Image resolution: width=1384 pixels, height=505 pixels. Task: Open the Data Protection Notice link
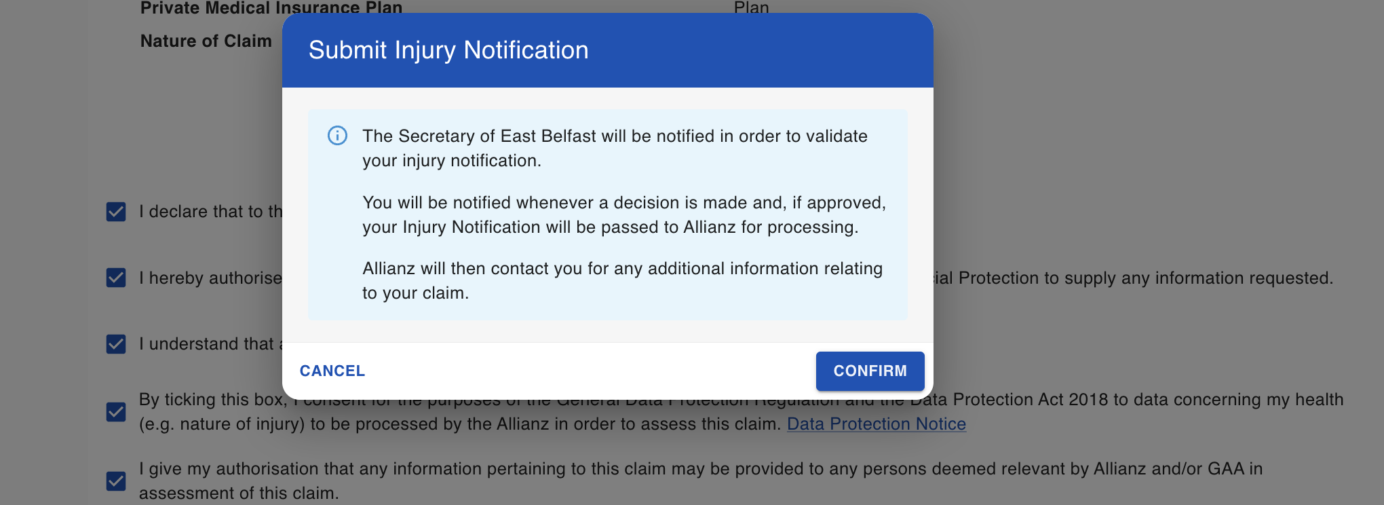click(876, 424)
